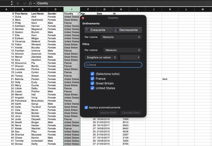This screenshot has height=146, width=212.
Task: Uncheck the Great Britain checkbox
Action: (x=92, y=83)
